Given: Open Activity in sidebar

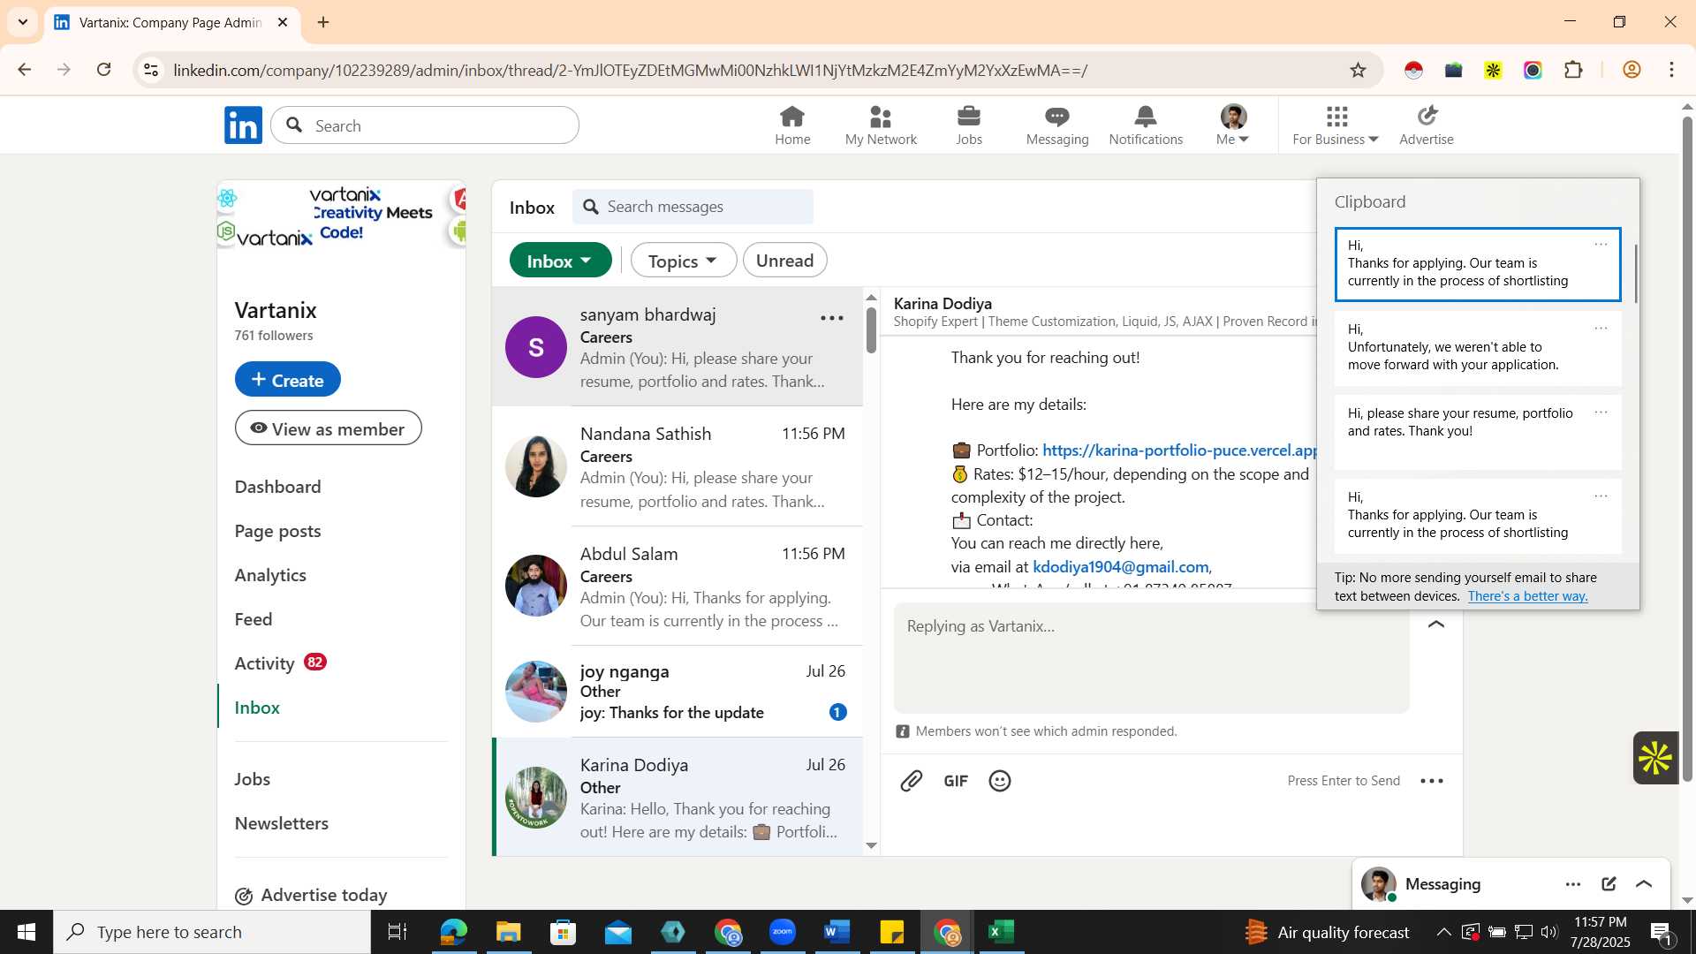Looking at the screenshot, I should click(x=264, y=663).
